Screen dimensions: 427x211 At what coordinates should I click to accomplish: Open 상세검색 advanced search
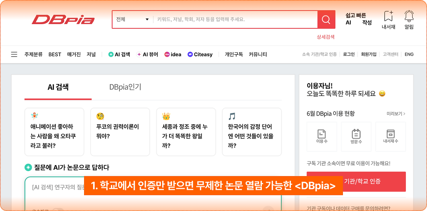325,37
